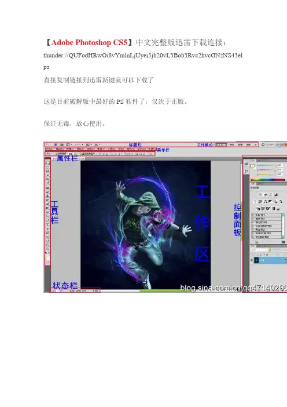The width and height of the screenshot is (287, 407).
Task: Toggle Quick Mask mode at toolbar bottom
Action: (x=47, y=262)
